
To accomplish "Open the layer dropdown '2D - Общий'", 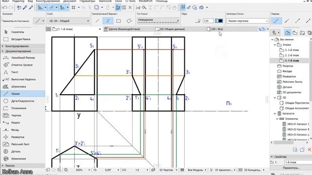I will (x=68, y=21).
